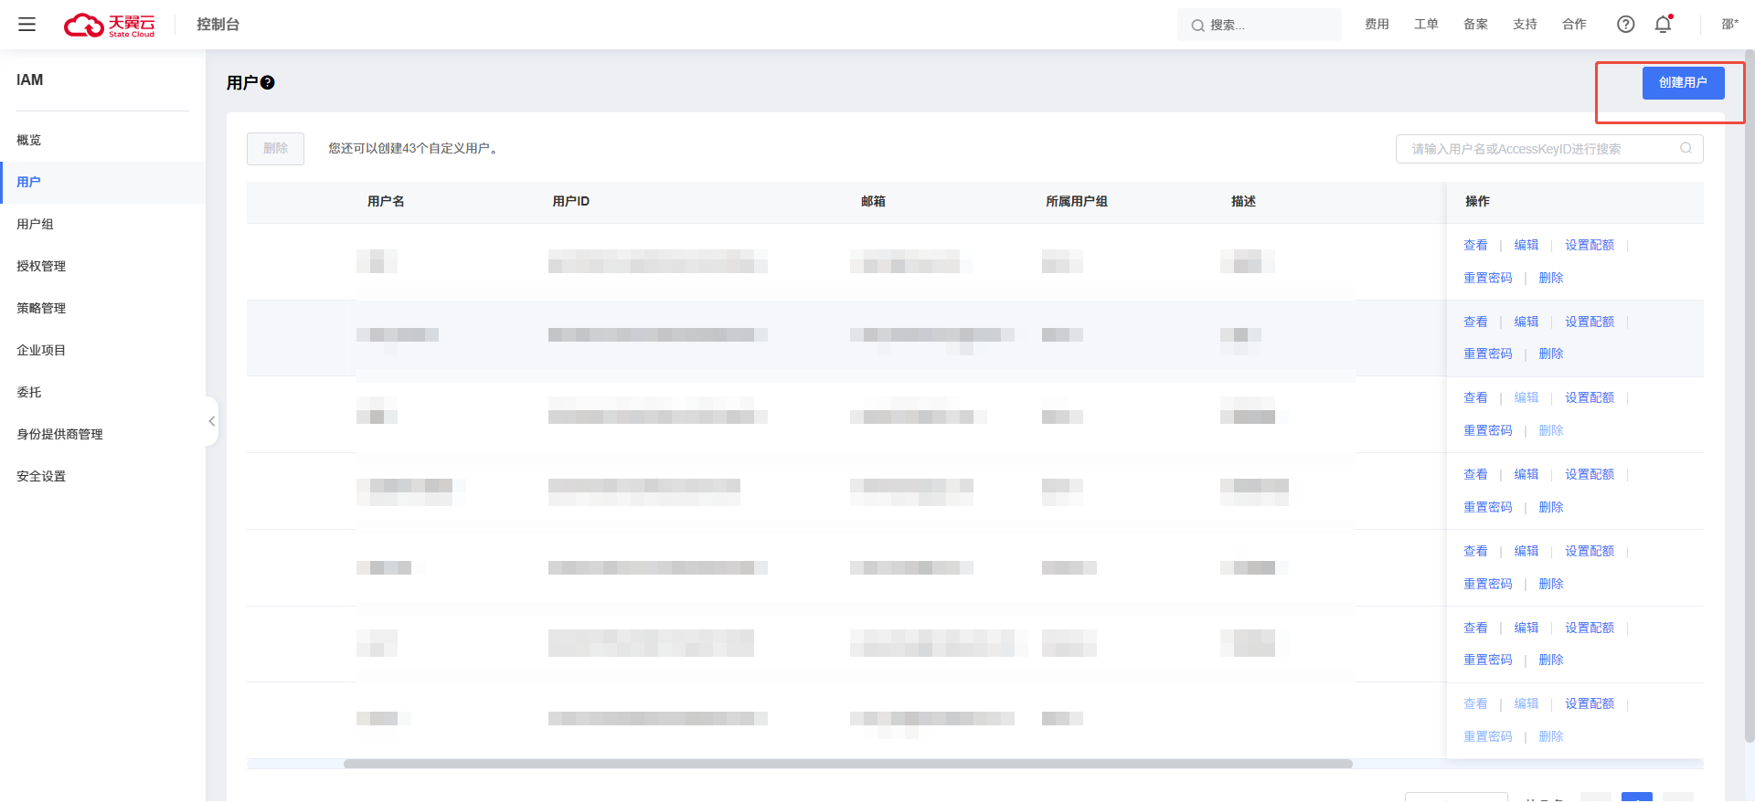Select 用户 in the IAM sidebar

pyautogui.click(x=102, y=182)
